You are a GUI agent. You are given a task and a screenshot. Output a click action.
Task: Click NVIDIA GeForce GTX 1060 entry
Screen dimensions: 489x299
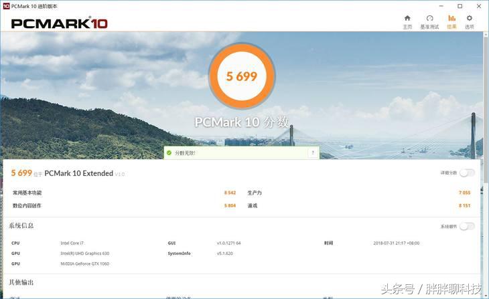pyautogui.click(x=85, y=264)
